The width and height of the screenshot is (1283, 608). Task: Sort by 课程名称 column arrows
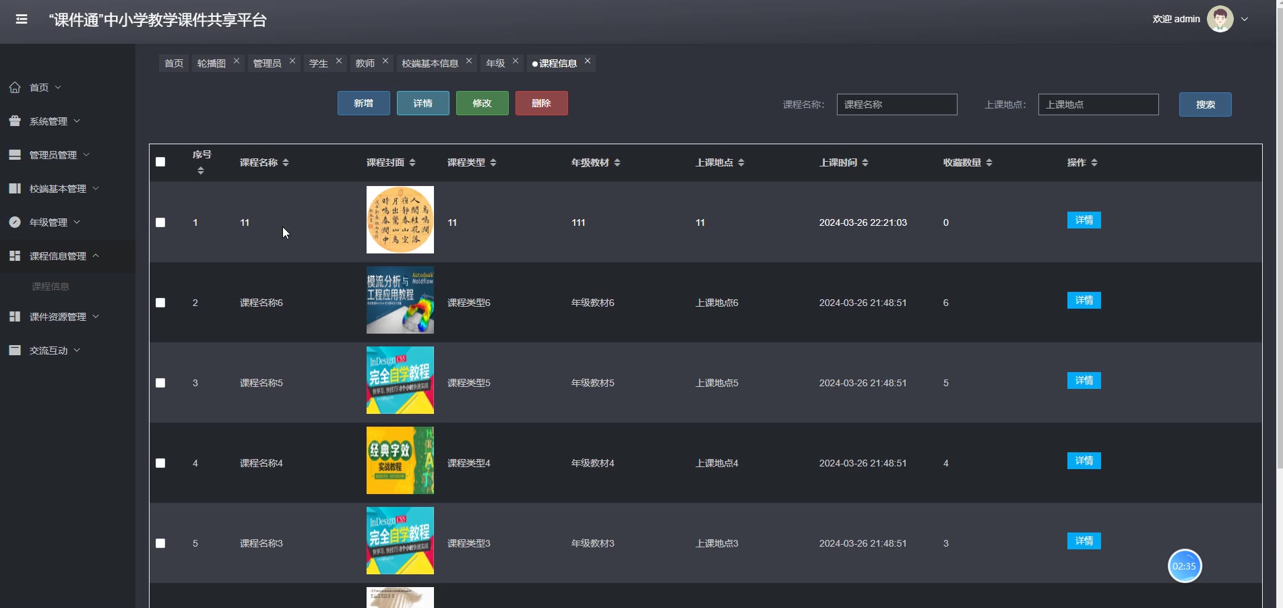(x=286, y=162)
